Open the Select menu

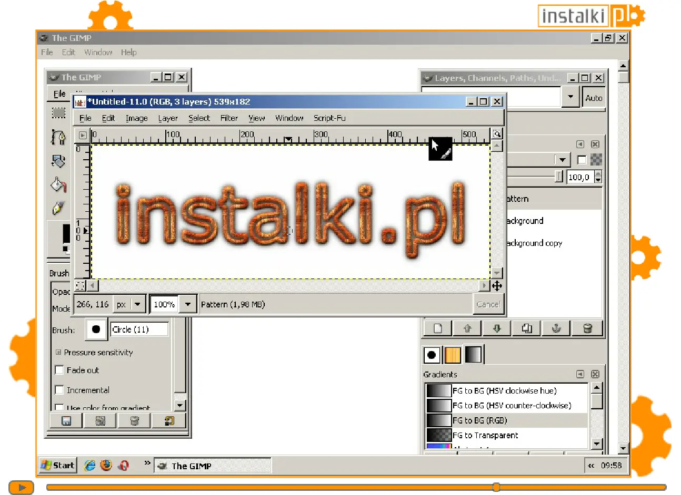coord(199,118)
